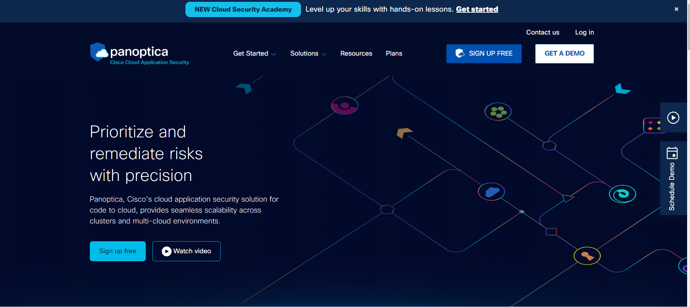Image resolution: width=690 pixels, height=307 pixels.
Task: Dismiss the announcement banner with the X
Action: tap(676, 9)
